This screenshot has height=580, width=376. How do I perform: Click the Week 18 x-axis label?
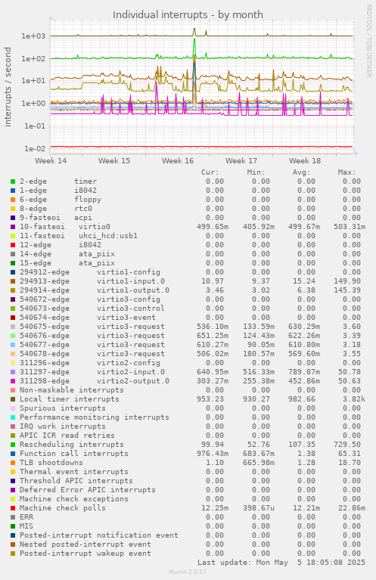(305, 161)
